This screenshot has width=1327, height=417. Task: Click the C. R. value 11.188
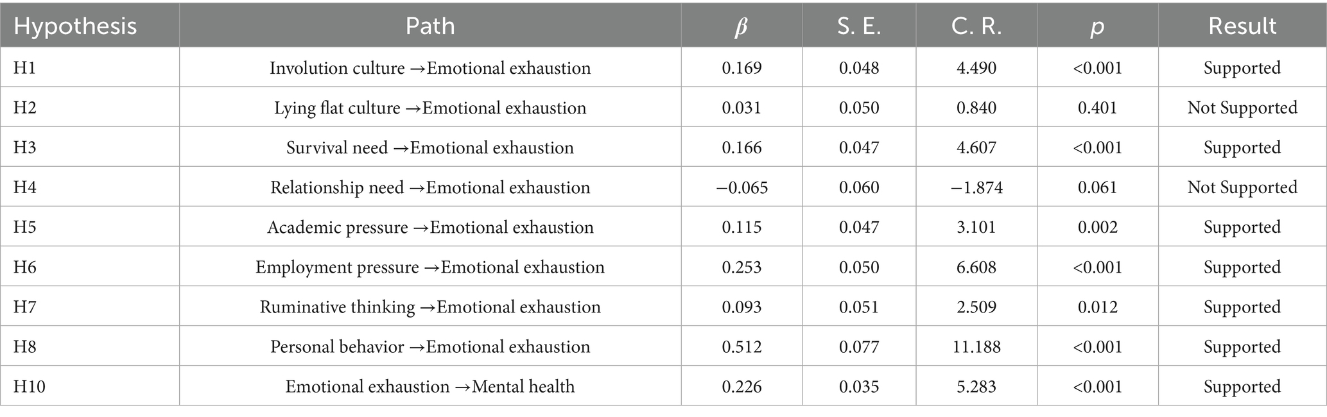click(976, 346)
